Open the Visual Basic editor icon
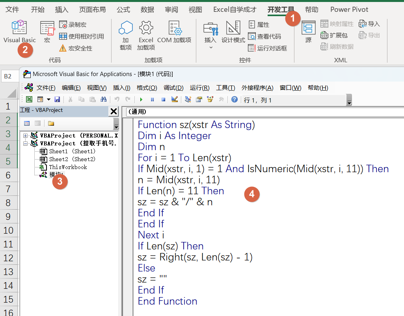The width and height of the screenshot is (404, 316). coord(19,27)
